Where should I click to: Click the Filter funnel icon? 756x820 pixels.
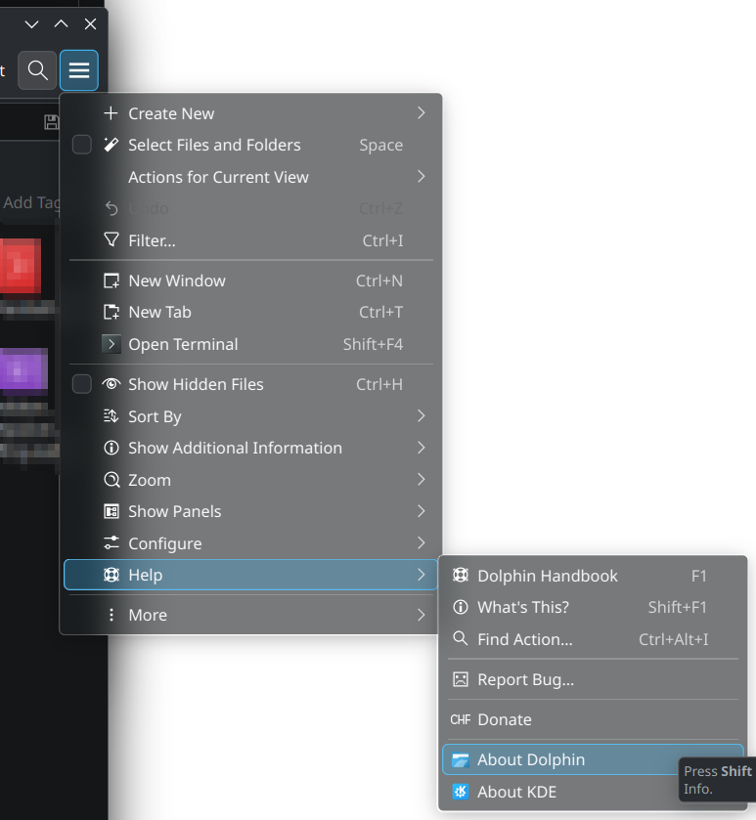pos(111,240)
